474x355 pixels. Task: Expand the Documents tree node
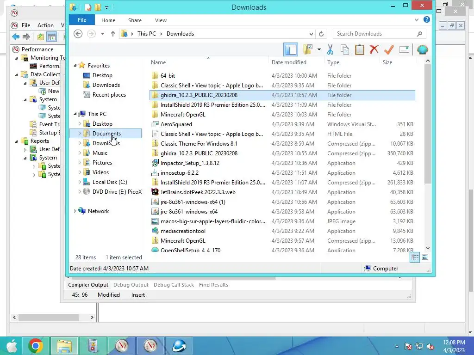click(x=80, y=133)
